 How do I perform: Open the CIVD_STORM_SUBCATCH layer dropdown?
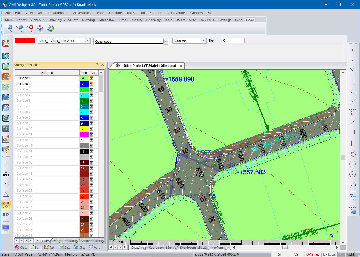point(87,41)
